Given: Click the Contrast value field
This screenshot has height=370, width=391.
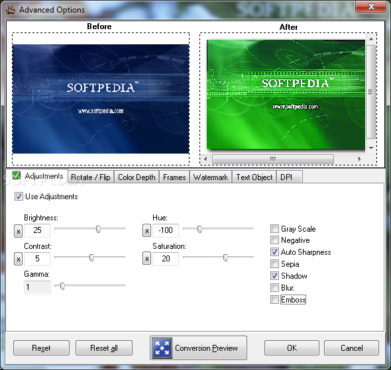Looking at the screenshot, I should (x=37, y=259).
